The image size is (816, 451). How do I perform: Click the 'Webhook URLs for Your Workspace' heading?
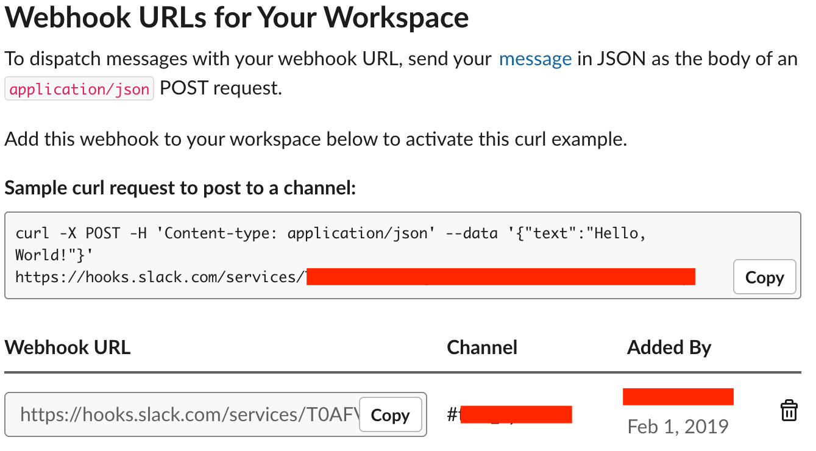(237, 17)
